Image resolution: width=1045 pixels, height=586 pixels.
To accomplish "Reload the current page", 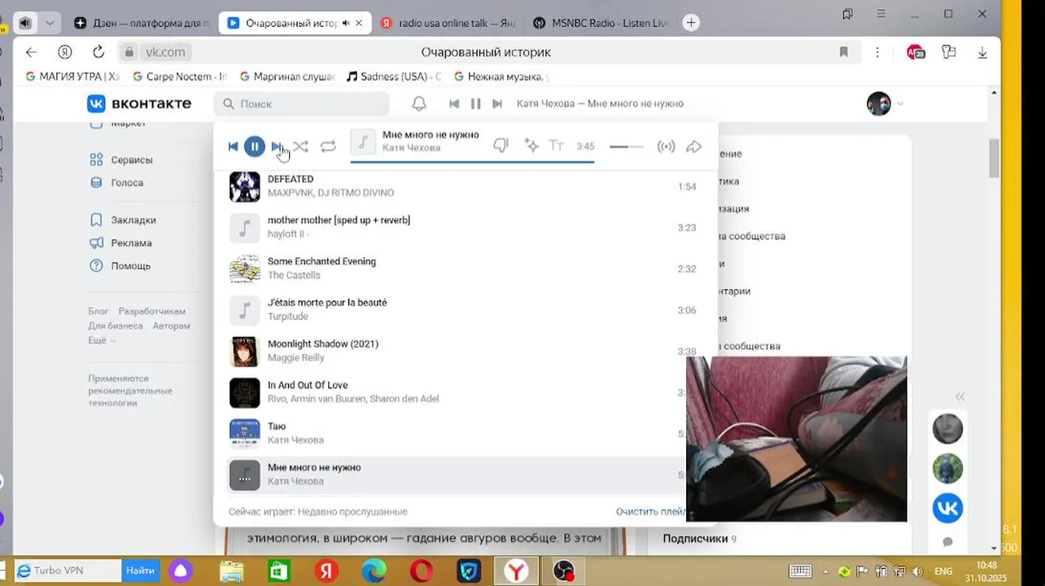I will point(98,52).
